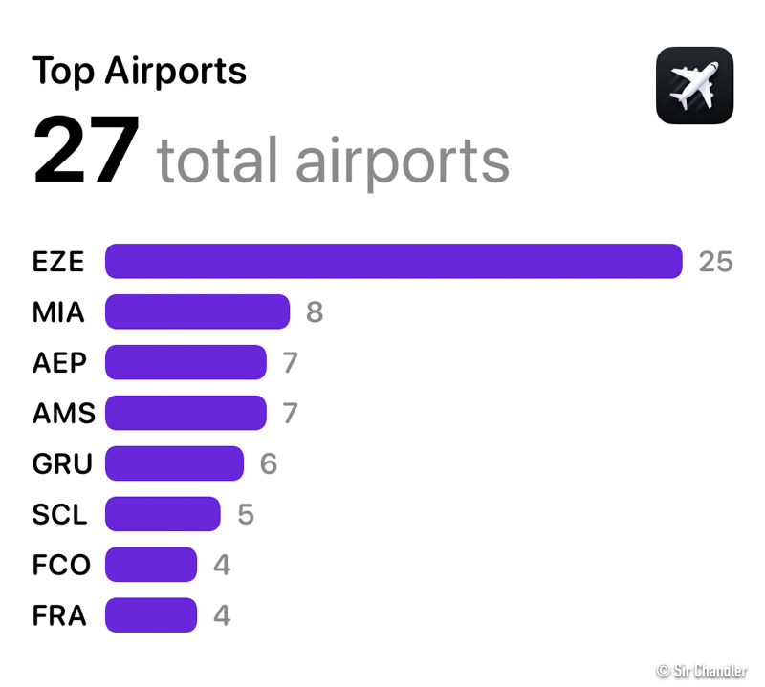The height and width of the screenshot is (687, 765).
Task: Select the AEP airport bar
Action: click(186, 362)
